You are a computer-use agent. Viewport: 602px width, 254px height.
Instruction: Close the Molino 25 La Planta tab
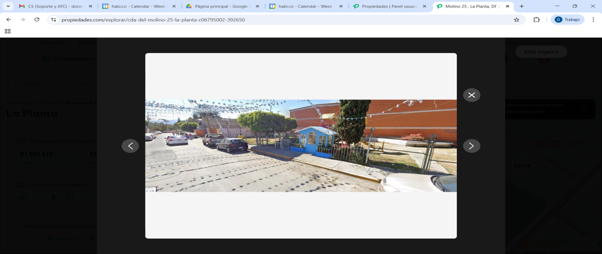tap(507, 7)
